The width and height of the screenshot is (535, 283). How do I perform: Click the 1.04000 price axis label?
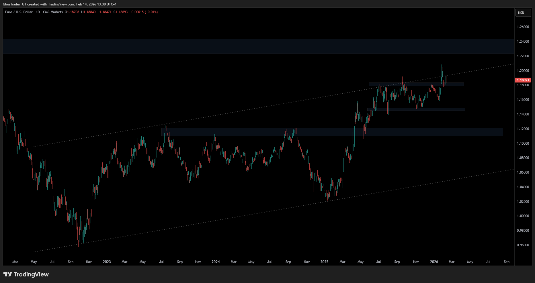pyautogui.click(x=523, y=187)
